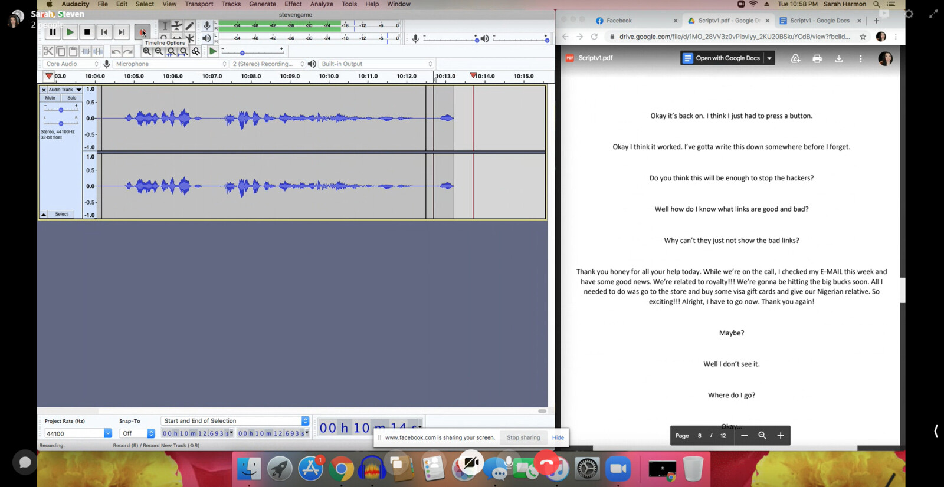Click the red Record button
Image resolution: width=944 pixels, height=487 pixels.
(x=142, y=32)
